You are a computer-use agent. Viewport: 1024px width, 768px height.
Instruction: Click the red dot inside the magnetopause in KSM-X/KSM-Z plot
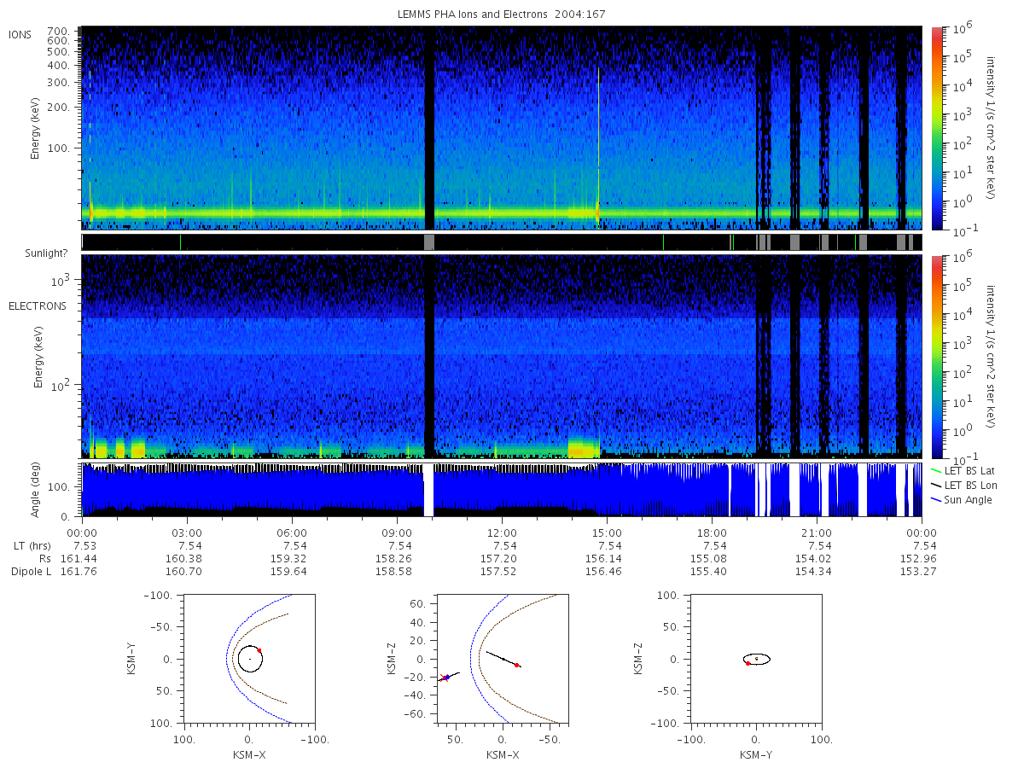[x=517, y=665]
